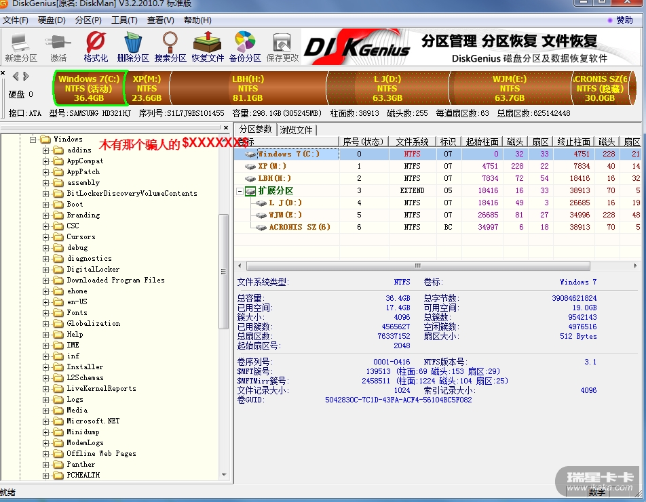646x502 pixels.
Task: Click the 起始柱面 column header
Action: coord(482,142)
